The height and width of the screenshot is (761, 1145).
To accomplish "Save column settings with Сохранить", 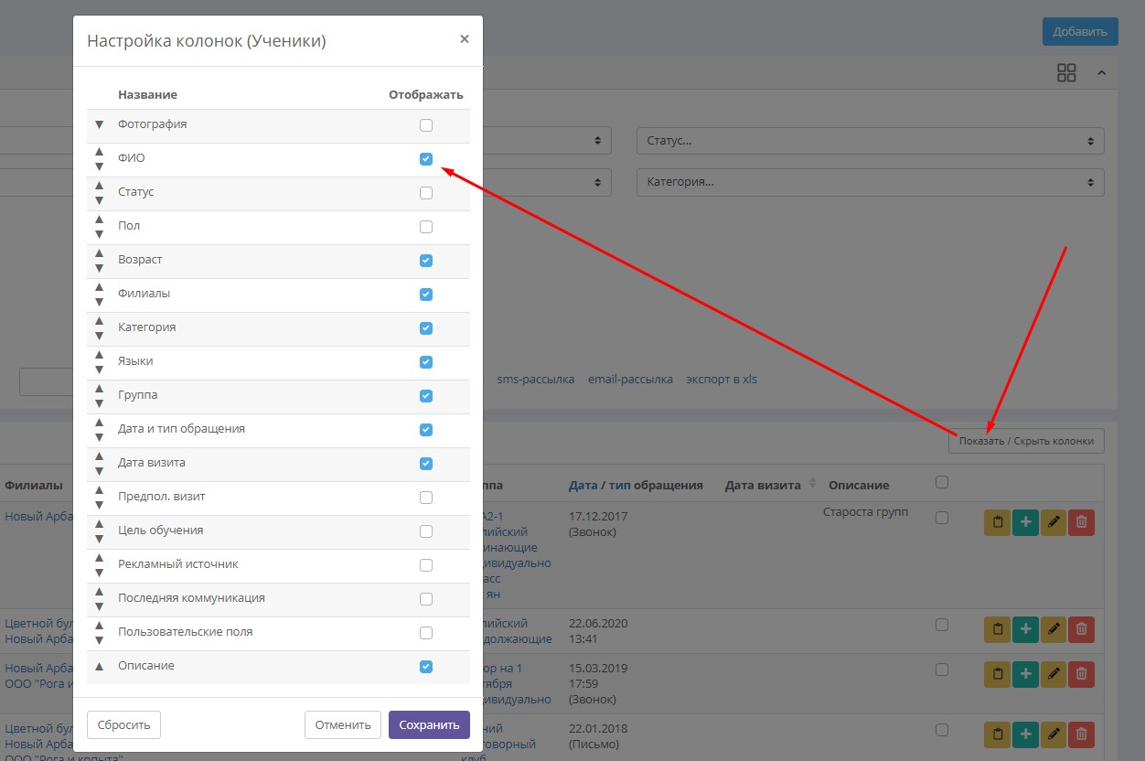I will pos(429,724).
